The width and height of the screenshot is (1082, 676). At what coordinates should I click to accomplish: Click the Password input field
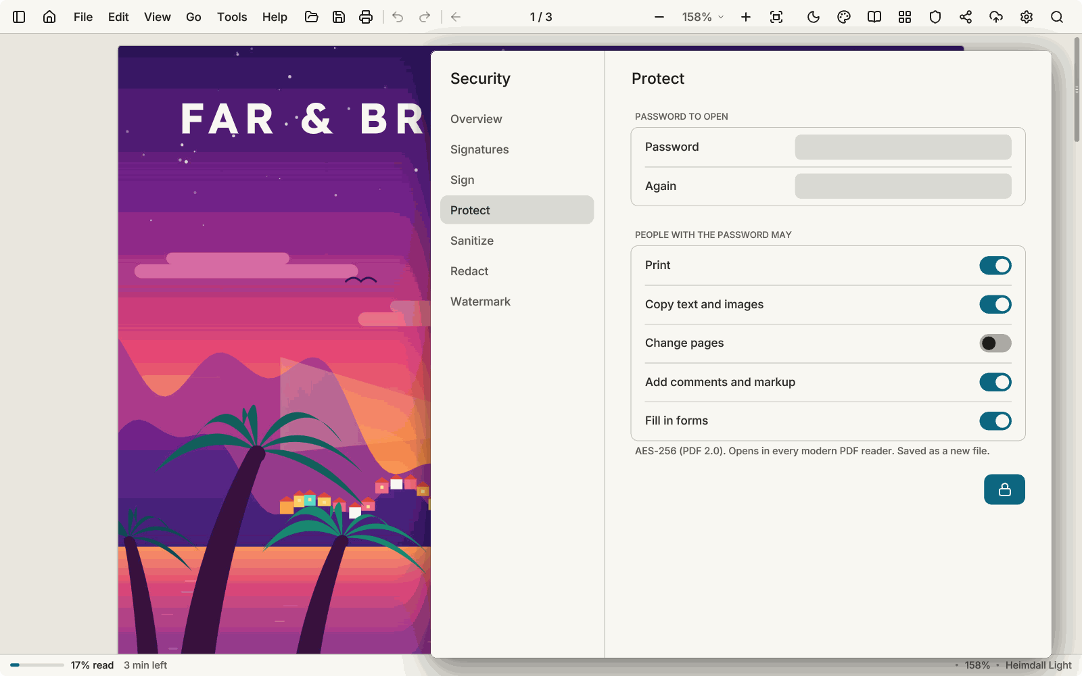coord(903,147)
